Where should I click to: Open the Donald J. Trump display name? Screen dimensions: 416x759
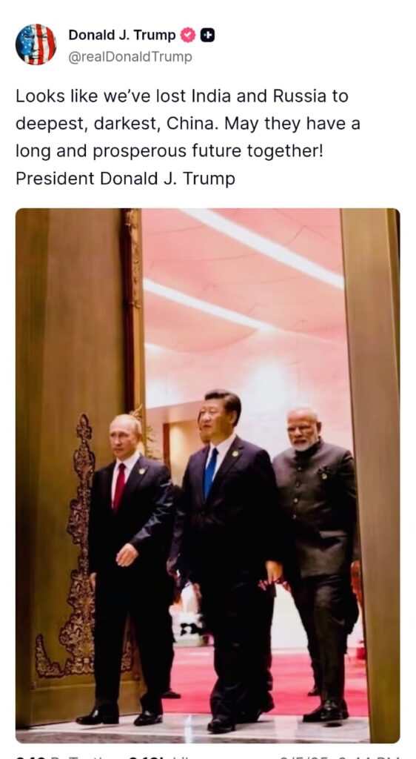[122, 36]
